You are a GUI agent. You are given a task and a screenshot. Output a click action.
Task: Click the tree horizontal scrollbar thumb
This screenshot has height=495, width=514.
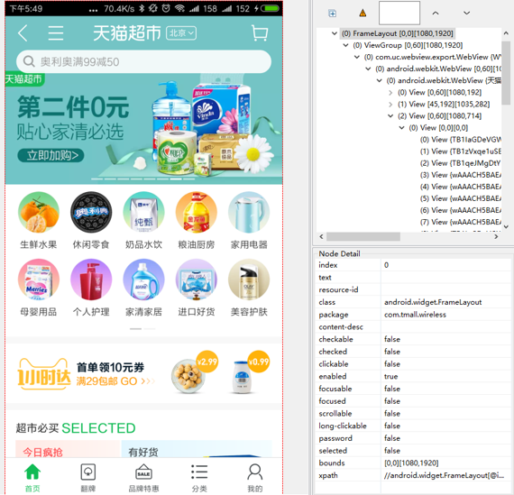point(363,236)
